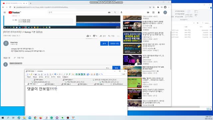Open the Chrome profile icon

pos(165,7)
